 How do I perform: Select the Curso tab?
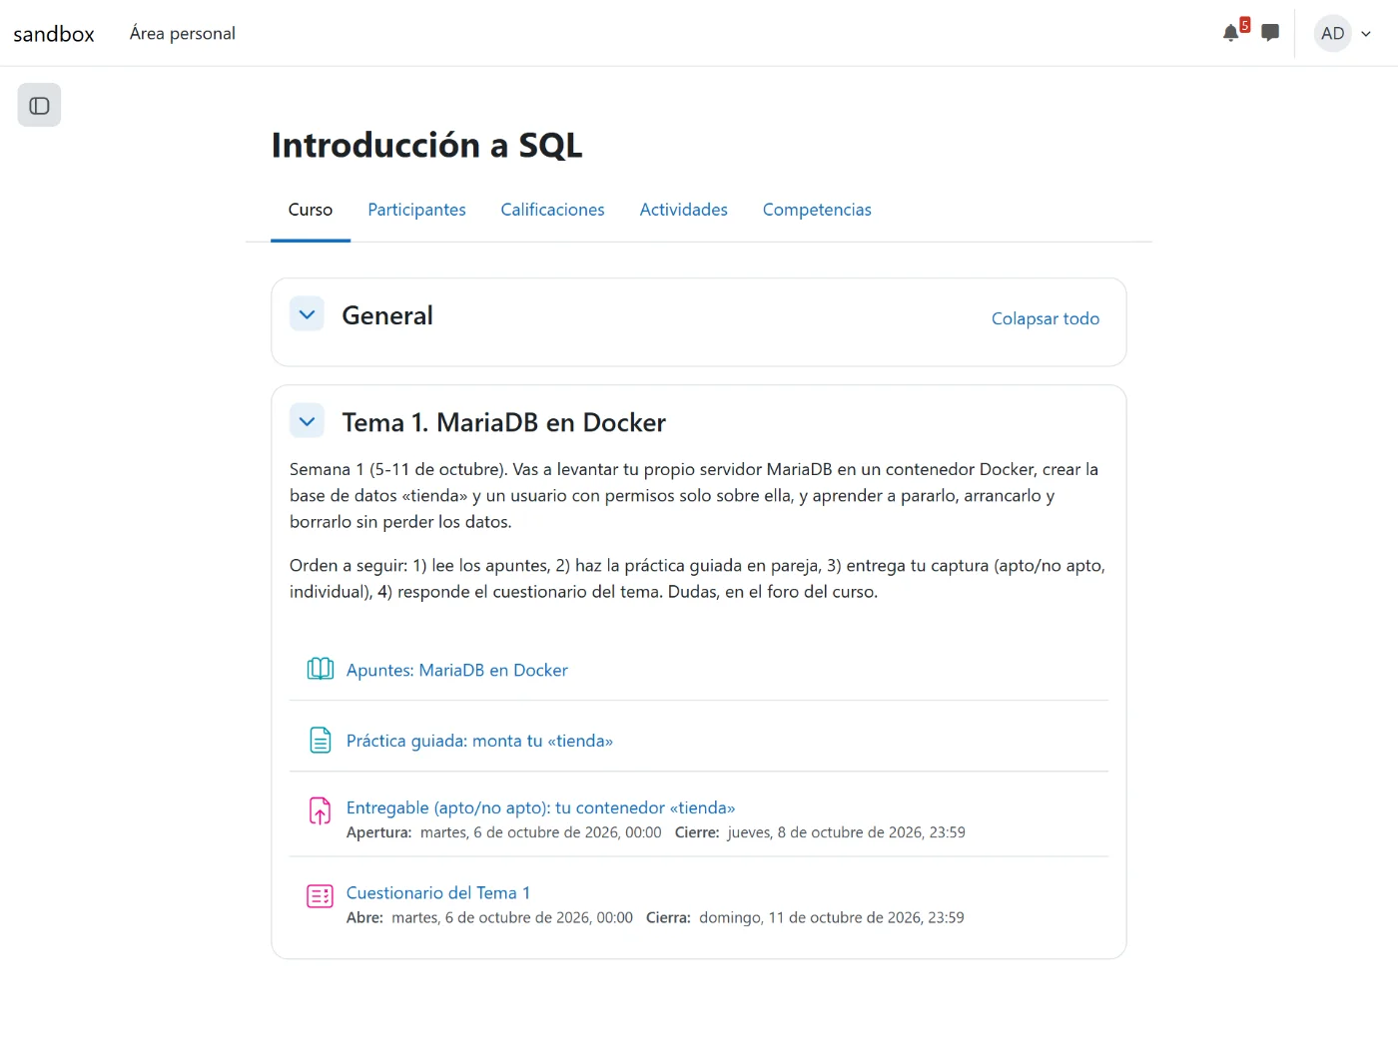pos(311,210)
